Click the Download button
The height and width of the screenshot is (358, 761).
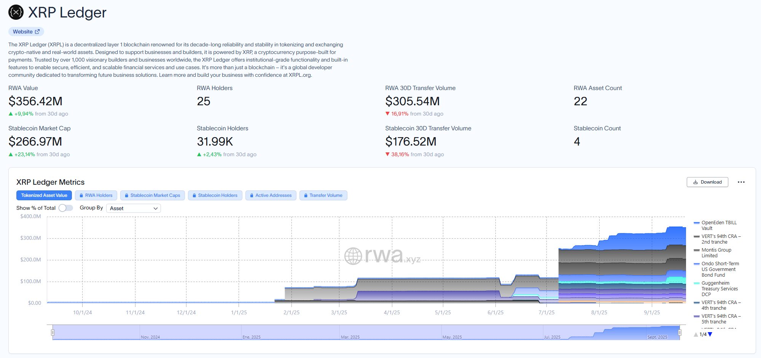click(707, 182)
